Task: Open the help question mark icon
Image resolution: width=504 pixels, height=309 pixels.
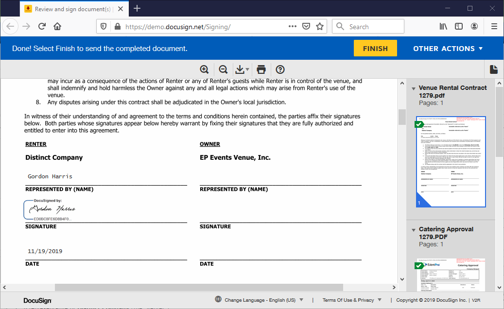Action: coord(280,69)
